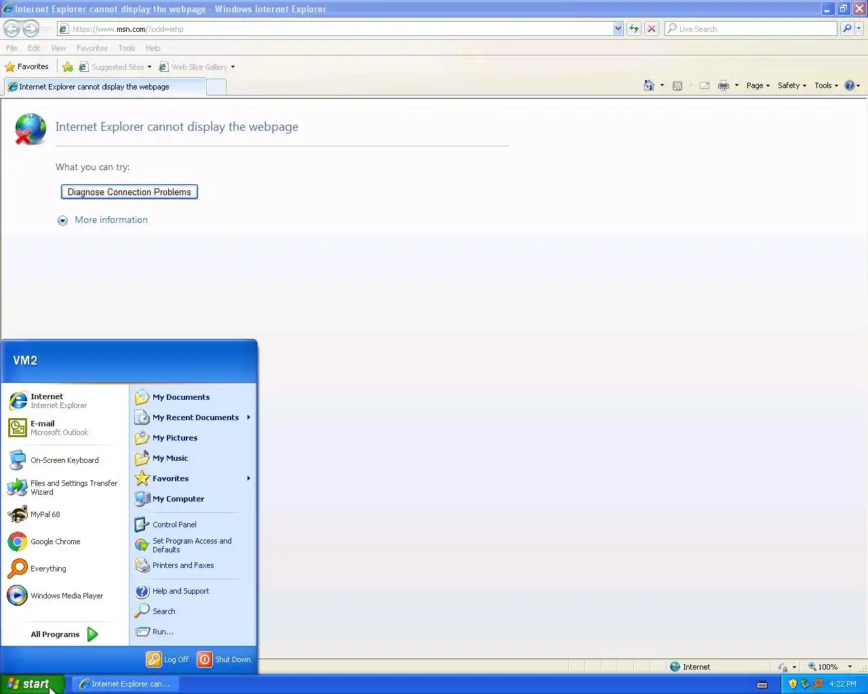Open the File menu

[12, 48]
